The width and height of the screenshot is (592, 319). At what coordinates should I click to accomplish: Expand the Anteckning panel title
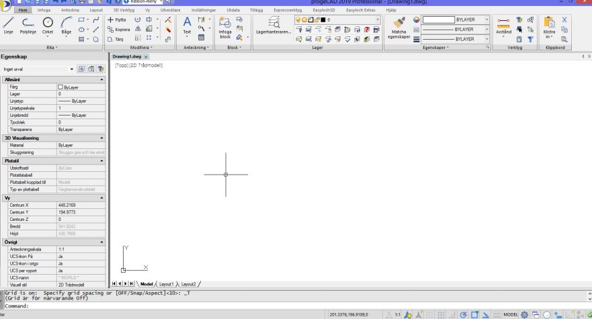coord(196,48)
